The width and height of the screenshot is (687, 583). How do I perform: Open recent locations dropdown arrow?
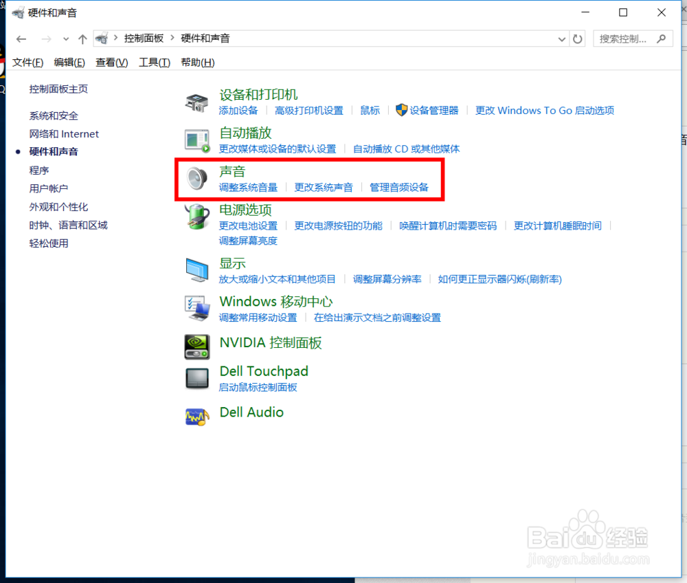tap(66, 39)
